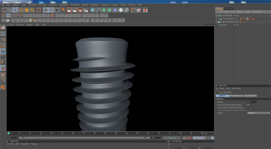Add Cube primitive object icon
Viewport: 271px width, 149px height.
(x=92, y=10)
